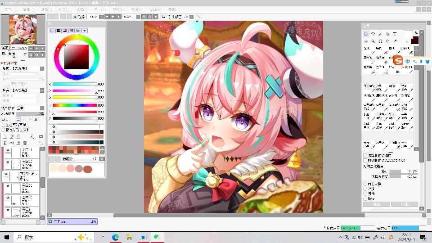The width and height of the screenshot is (432, 243).
Task: Flip canvas horizontally in top toolbar
Action: [x=163, y=17]
